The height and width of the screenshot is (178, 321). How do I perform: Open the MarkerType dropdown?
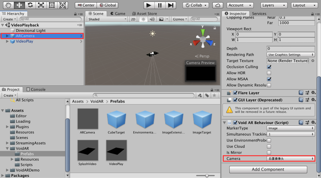[291, 128]
